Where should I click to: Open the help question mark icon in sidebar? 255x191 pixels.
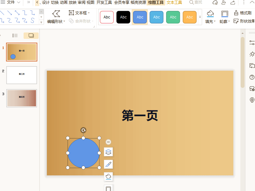point(252,77)
